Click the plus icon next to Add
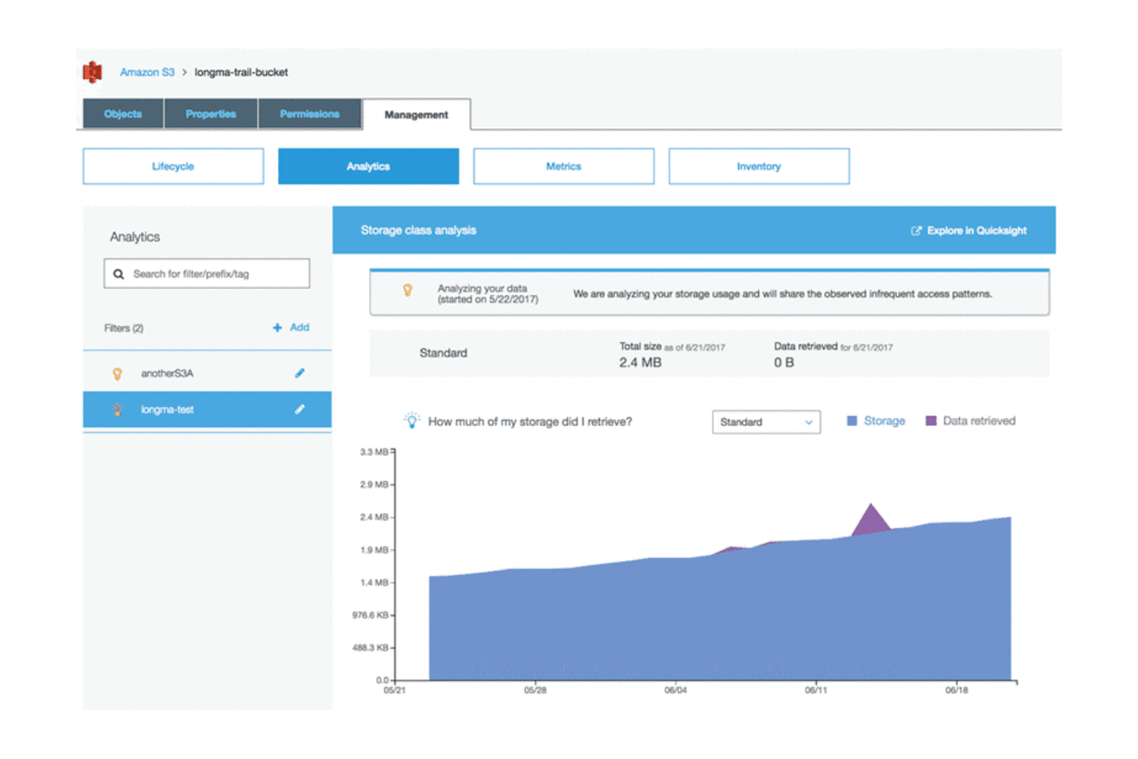1138x759 pixels. (x=277, y=328)
